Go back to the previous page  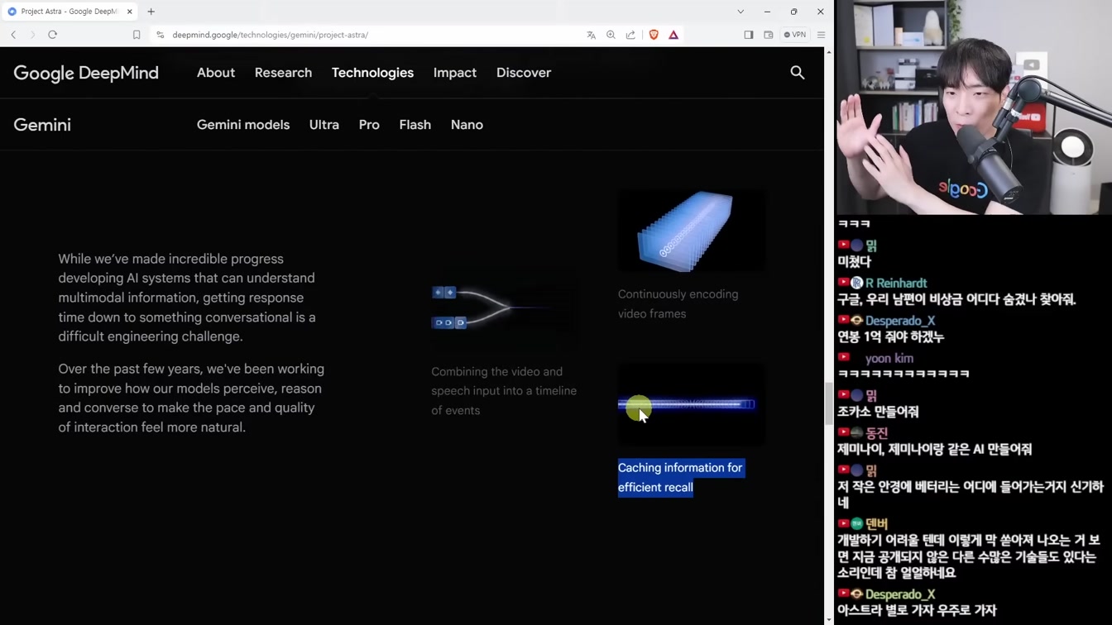[x=13, y=35]
